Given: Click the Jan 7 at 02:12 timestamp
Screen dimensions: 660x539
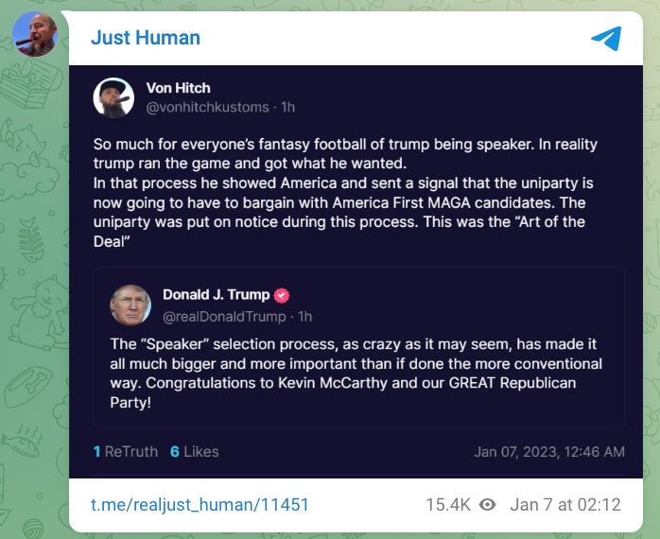Looking at the screenshot, I should pos(564,505).
